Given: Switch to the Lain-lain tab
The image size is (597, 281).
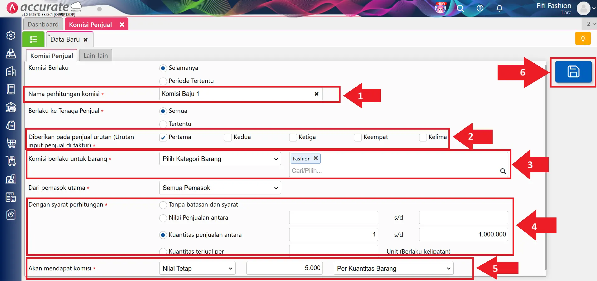Looking at the screenshot, I should click(x=96, y=55).
